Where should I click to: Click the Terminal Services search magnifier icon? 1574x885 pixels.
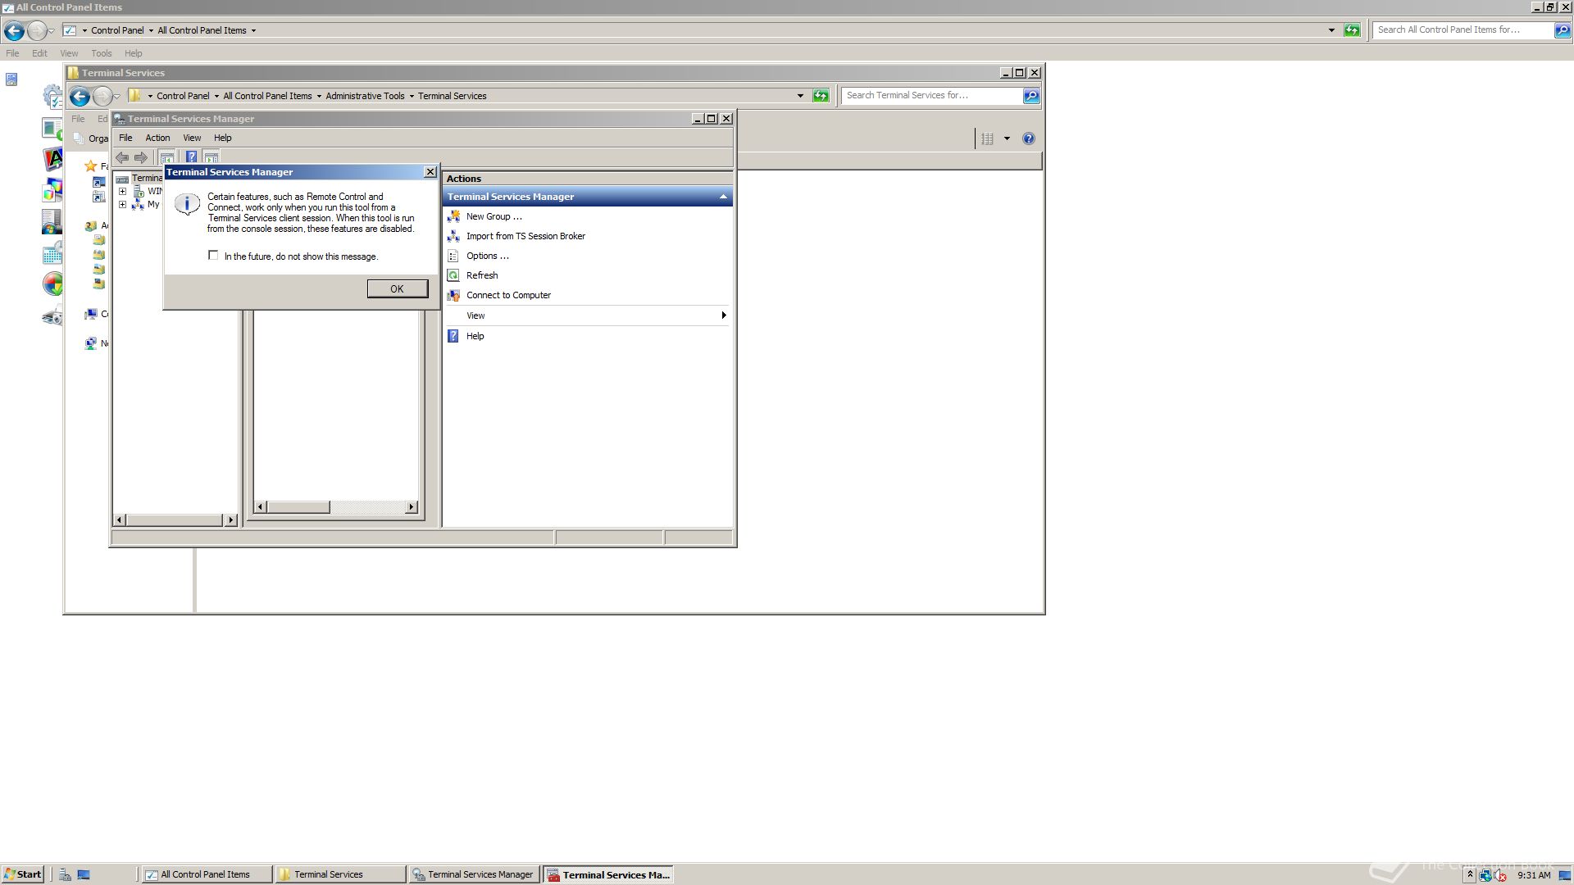(1031, 96)
